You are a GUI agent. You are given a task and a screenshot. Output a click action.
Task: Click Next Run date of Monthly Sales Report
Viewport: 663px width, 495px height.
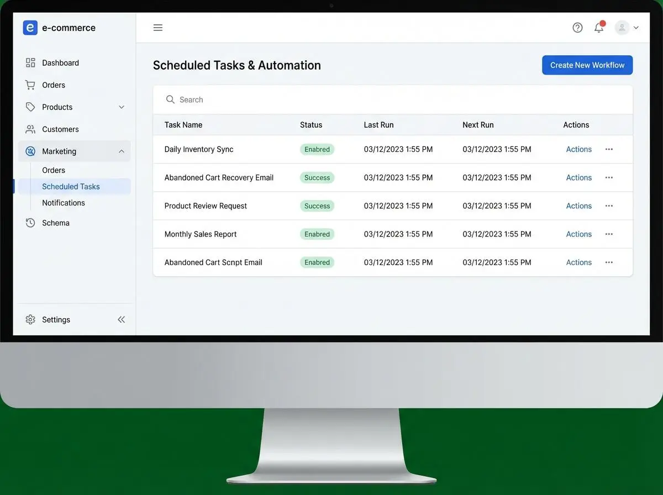click(497, 234)
